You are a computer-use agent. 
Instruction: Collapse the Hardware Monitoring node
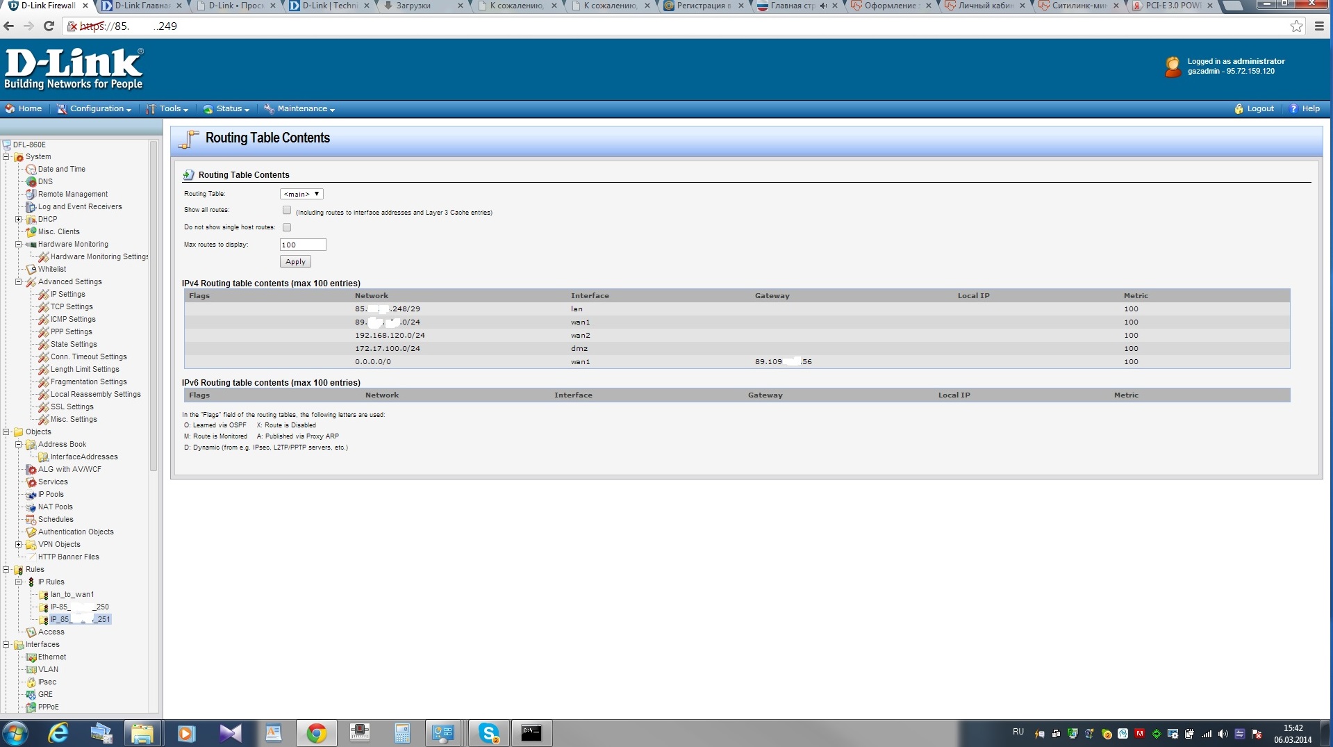click(x=19, y=245)
